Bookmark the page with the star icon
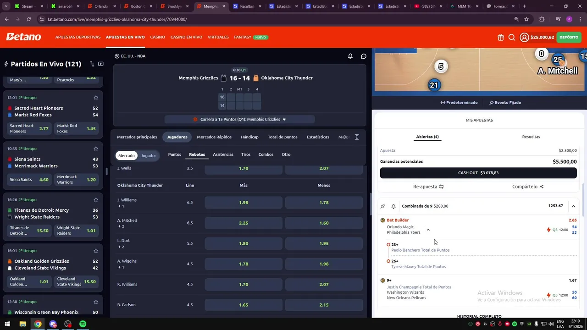This screenshot has width=587, height=330. coord(526,19)
